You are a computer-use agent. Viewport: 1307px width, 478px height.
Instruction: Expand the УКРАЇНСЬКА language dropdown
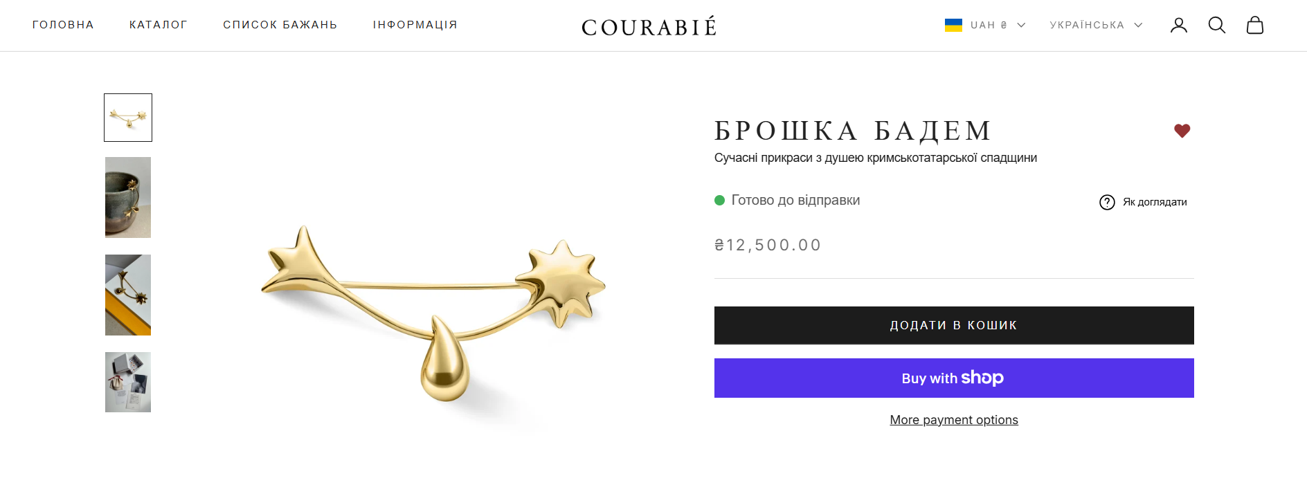tap(1096, 25)
